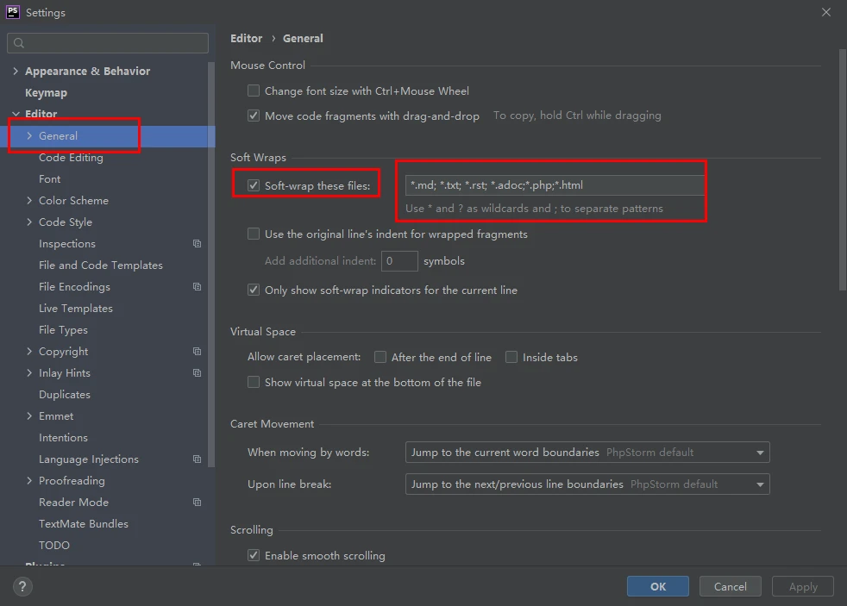Image resolution: width=847 pixels, height=606 pixels.
Task: Select Keymap in settings sidebar
Action: 46,93
